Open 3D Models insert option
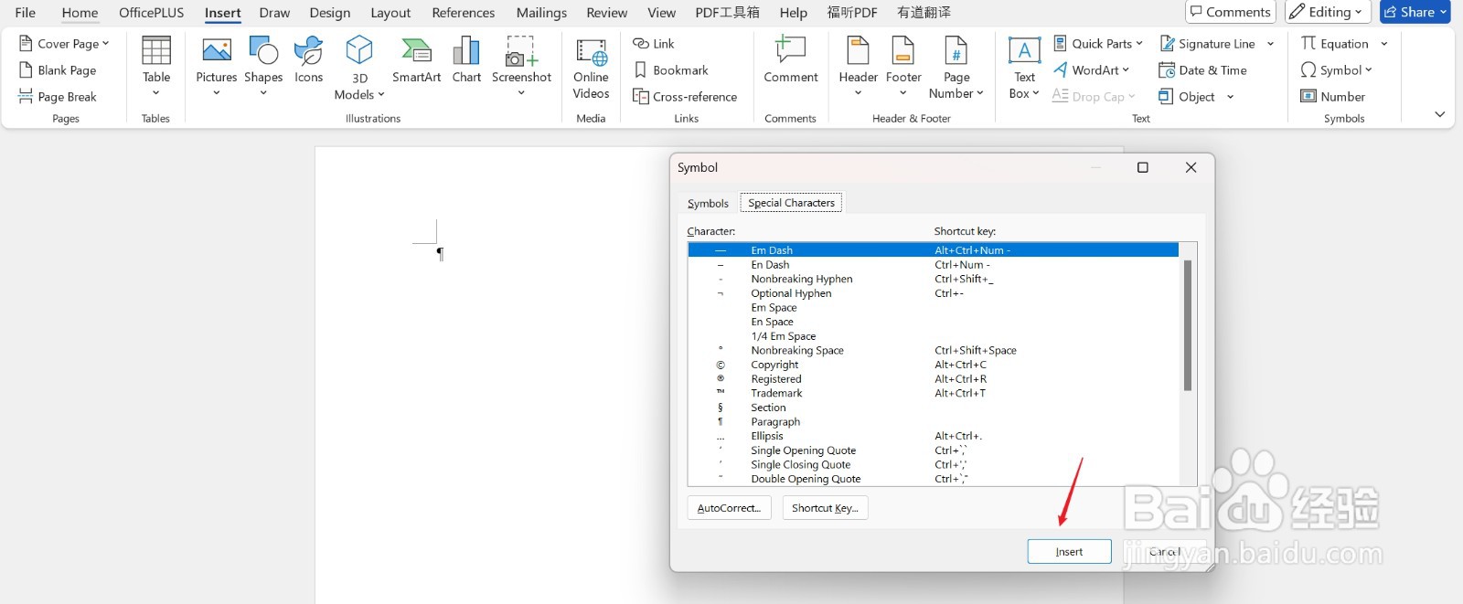The height and width of the screenshot is (604, 1463). 359,68
